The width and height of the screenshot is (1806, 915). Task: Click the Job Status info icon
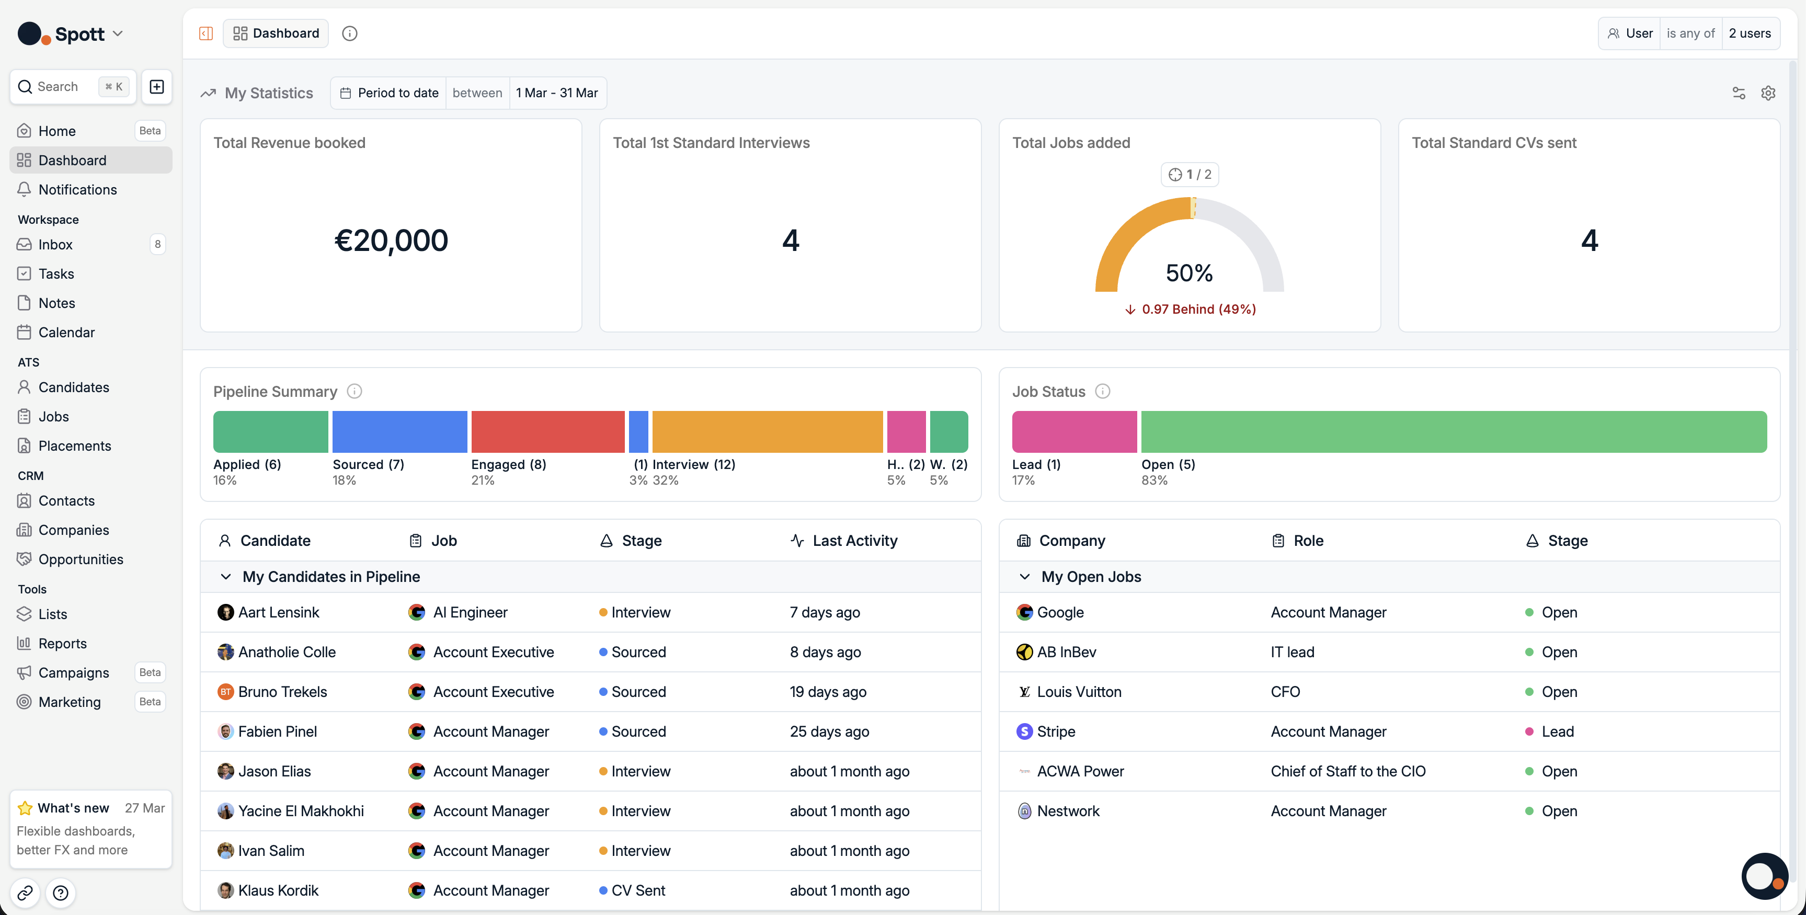[1102, 391]
